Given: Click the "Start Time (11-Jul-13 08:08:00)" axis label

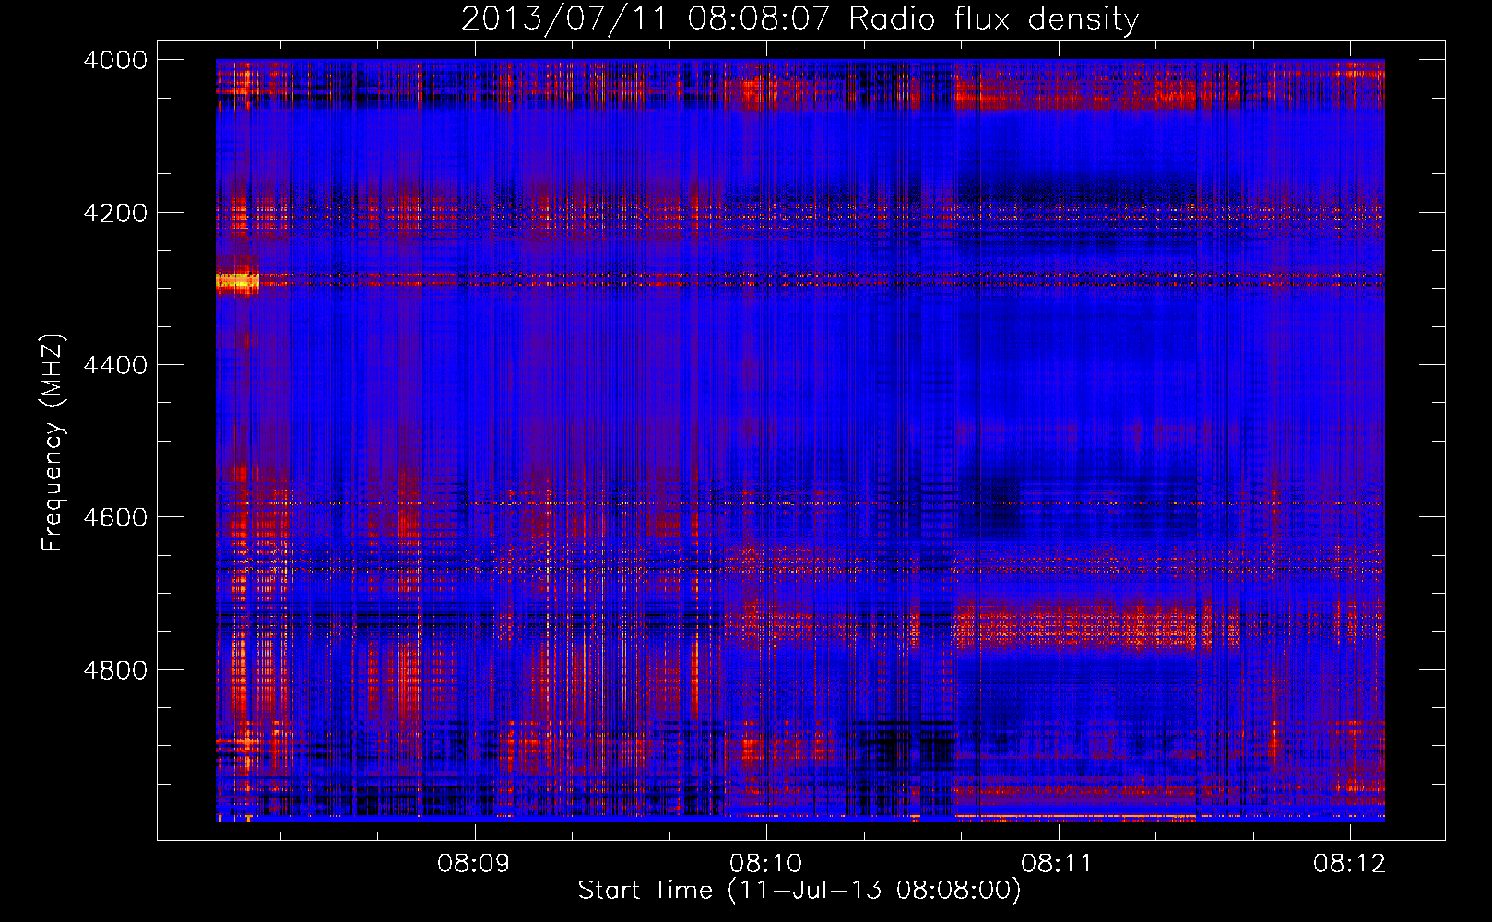Looking at the screenshot, I should (x=799, y=890).
